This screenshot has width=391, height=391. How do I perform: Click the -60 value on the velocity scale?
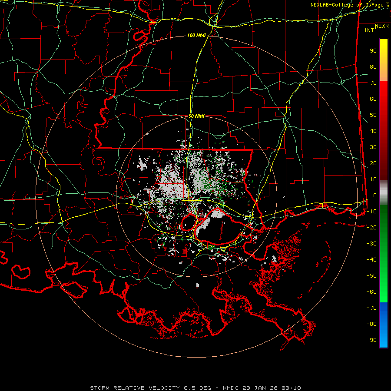point(371,292)
